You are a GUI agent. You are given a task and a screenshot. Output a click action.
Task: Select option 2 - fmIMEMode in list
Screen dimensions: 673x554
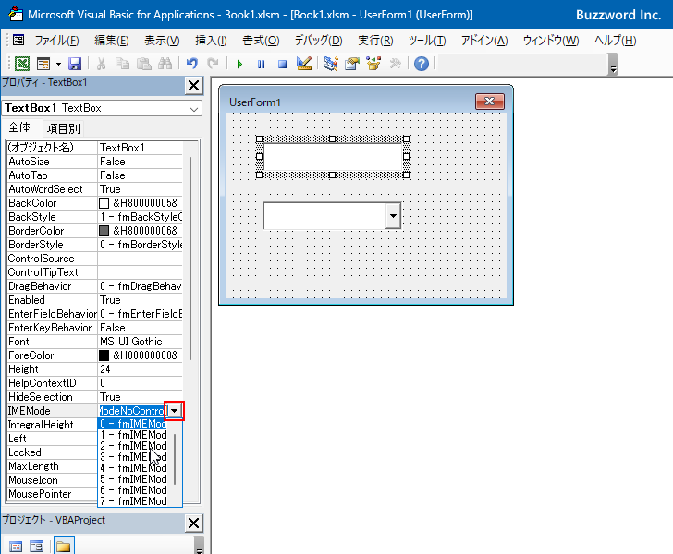click(132, 446)
